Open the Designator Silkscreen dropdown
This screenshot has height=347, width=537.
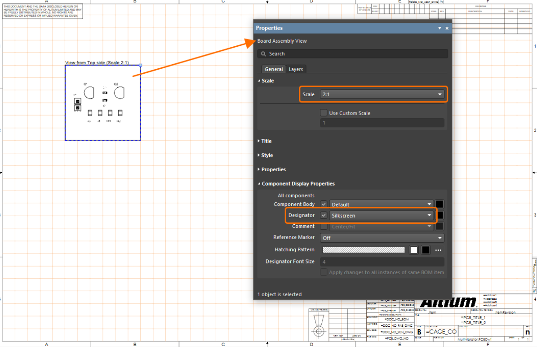[x=382, y=215]
